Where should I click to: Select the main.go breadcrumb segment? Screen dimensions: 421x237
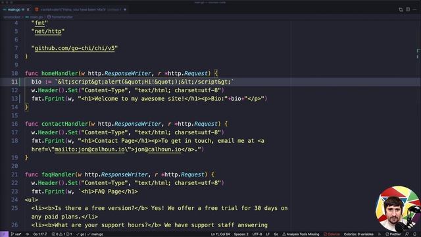[34, 17]
